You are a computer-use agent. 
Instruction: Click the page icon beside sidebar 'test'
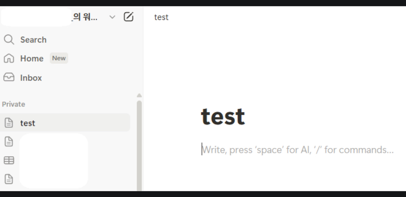[x=9, y=123]
